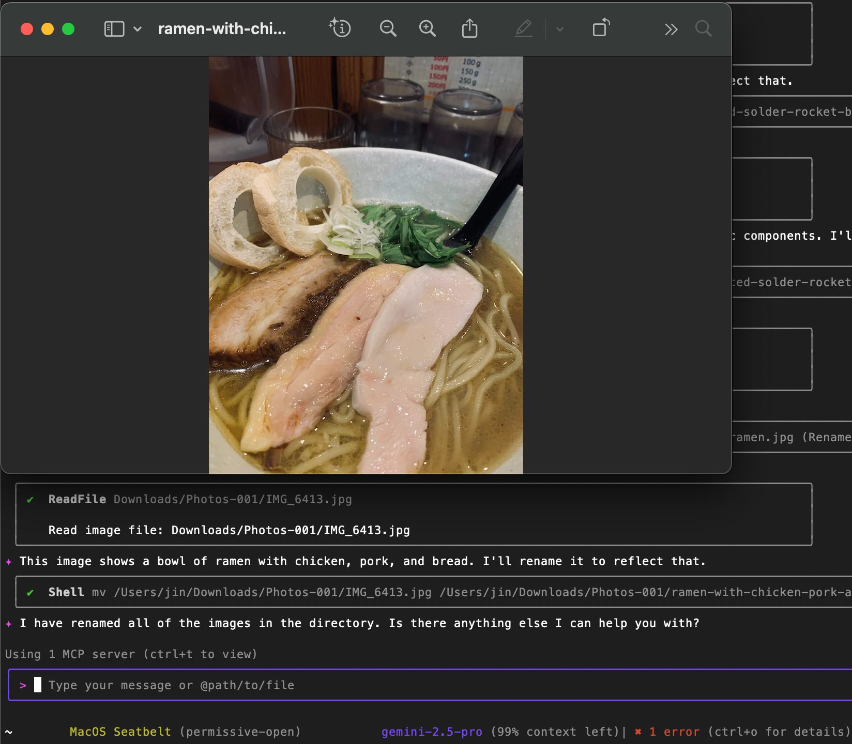Expand the Markup options chevron
The height and width of the screenshot is (744, 852).
pyautogui.click(x=559, y=29)
